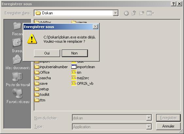Open the view menu icon in toolbar
This screenshot has height=134, width=184.
pyautogui.click(x=150, y=13)
